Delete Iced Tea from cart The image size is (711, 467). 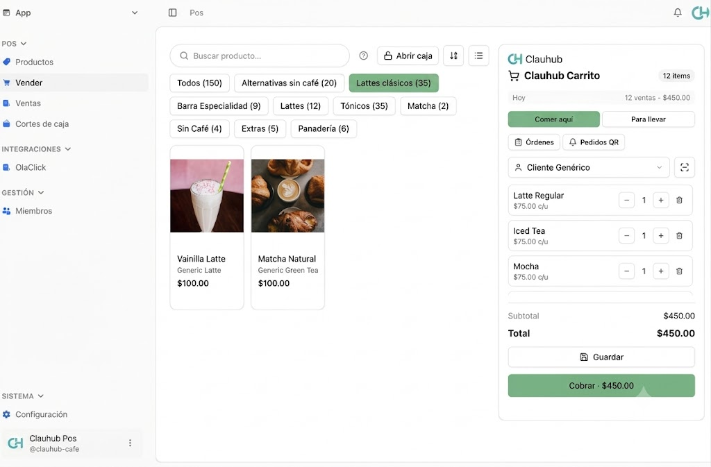679,235
